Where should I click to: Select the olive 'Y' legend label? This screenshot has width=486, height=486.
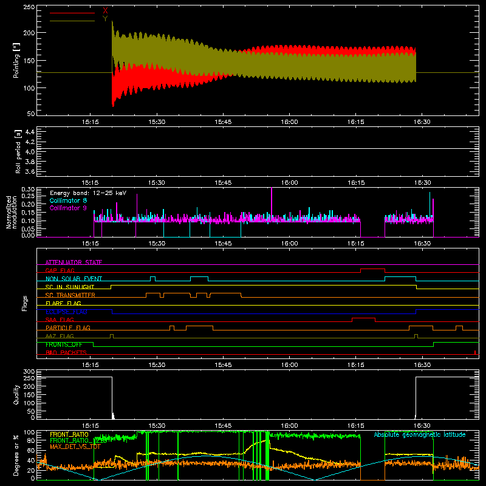tap(105, 19)
